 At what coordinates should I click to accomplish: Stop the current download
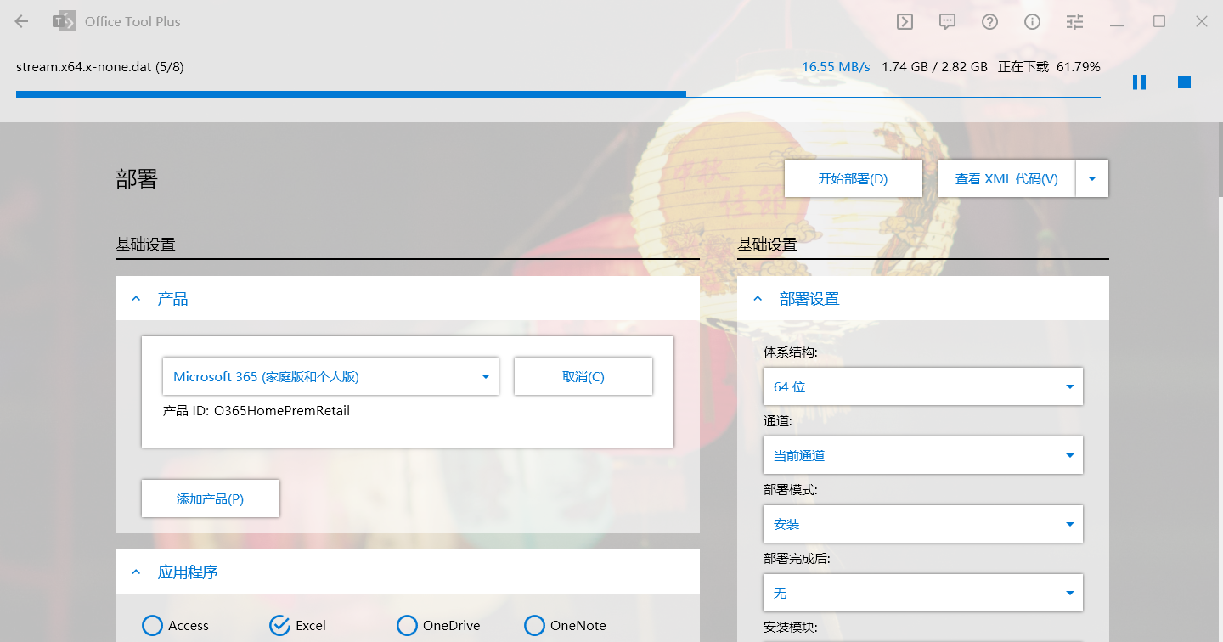1184,82
